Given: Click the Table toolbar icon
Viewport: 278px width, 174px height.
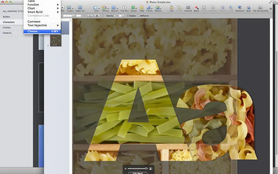Looking at the screenshot, I should (x=142, y=8).
